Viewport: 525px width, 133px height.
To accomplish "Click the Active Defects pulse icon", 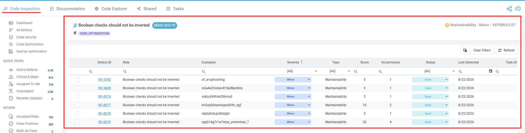I will point(11,70).
